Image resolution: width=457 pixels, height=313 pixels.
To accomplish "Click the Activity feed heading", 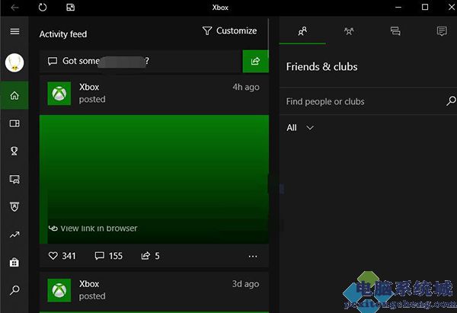I will click(63, 34).
